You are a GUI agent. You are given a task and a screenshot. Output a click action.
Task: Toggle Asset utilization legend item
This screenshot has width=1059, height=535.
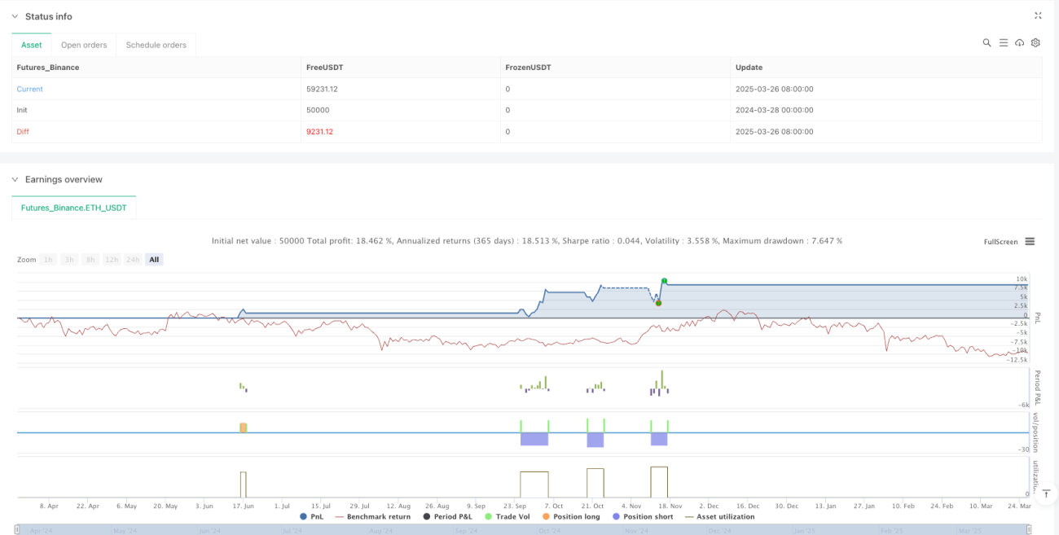click(719, 516)
